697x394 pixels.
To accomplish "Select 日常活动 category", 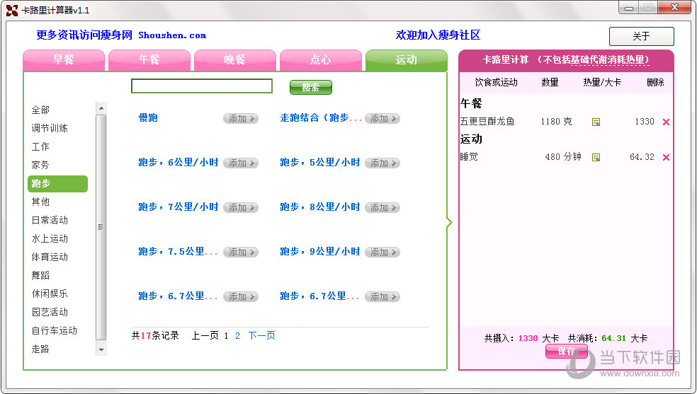I will click(50, 220).
